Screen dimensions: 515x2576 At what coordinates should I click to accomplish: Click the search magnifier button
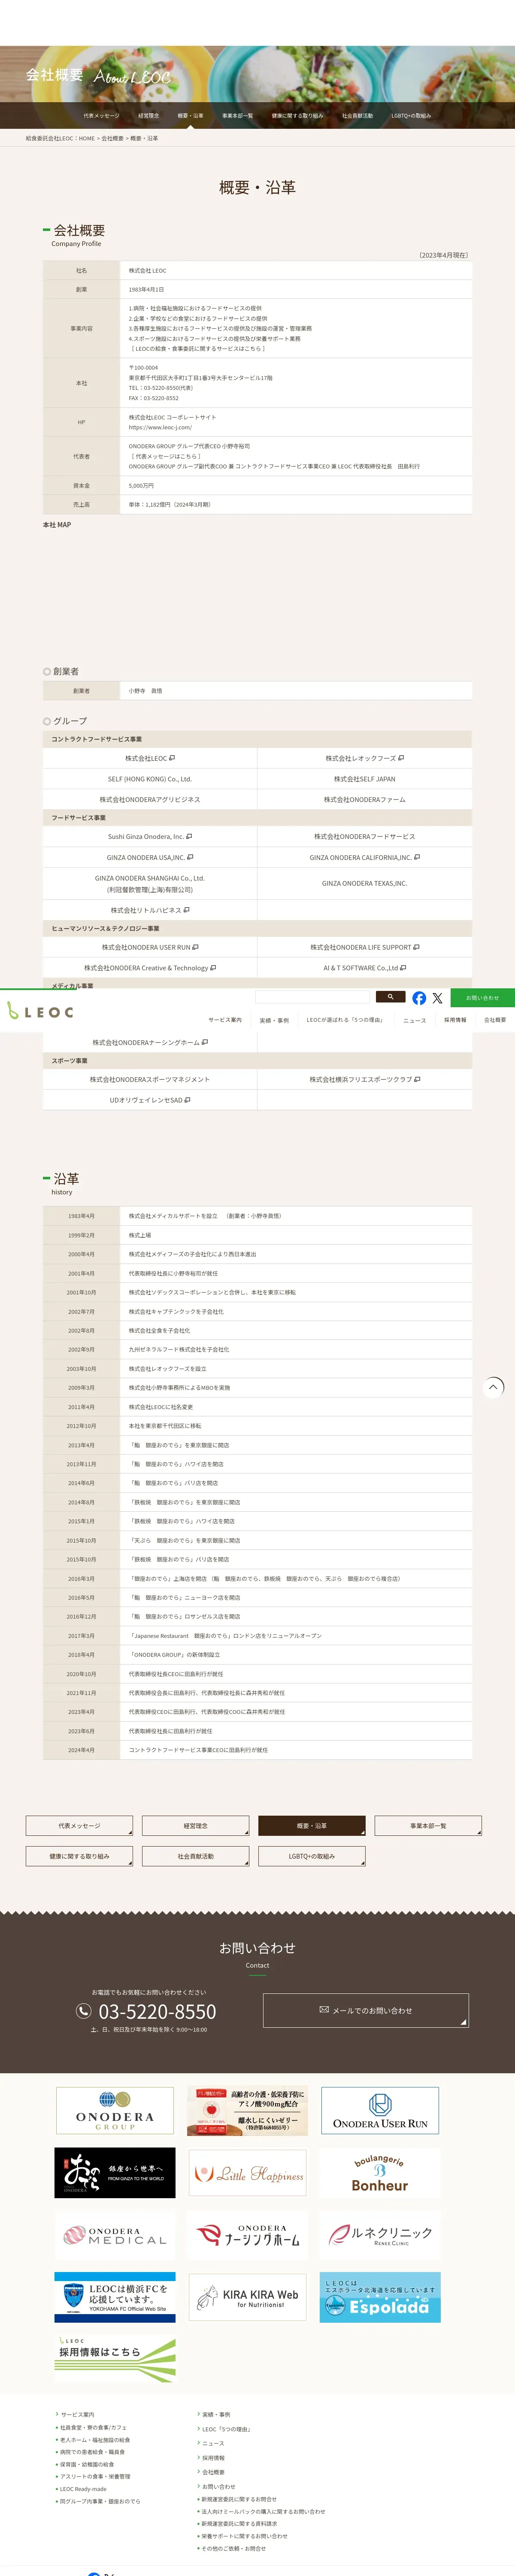point(390,997)
